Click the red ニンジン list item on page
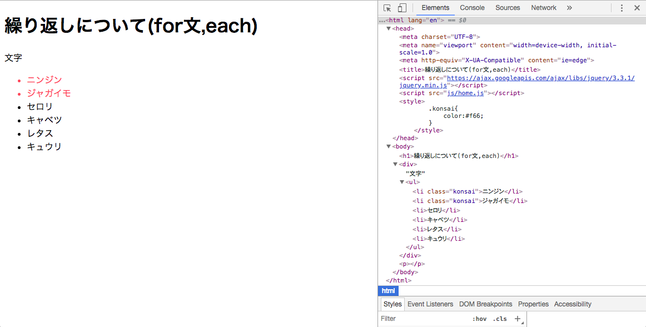The width and height of the screenshot is (646, 327). [44, 80]
